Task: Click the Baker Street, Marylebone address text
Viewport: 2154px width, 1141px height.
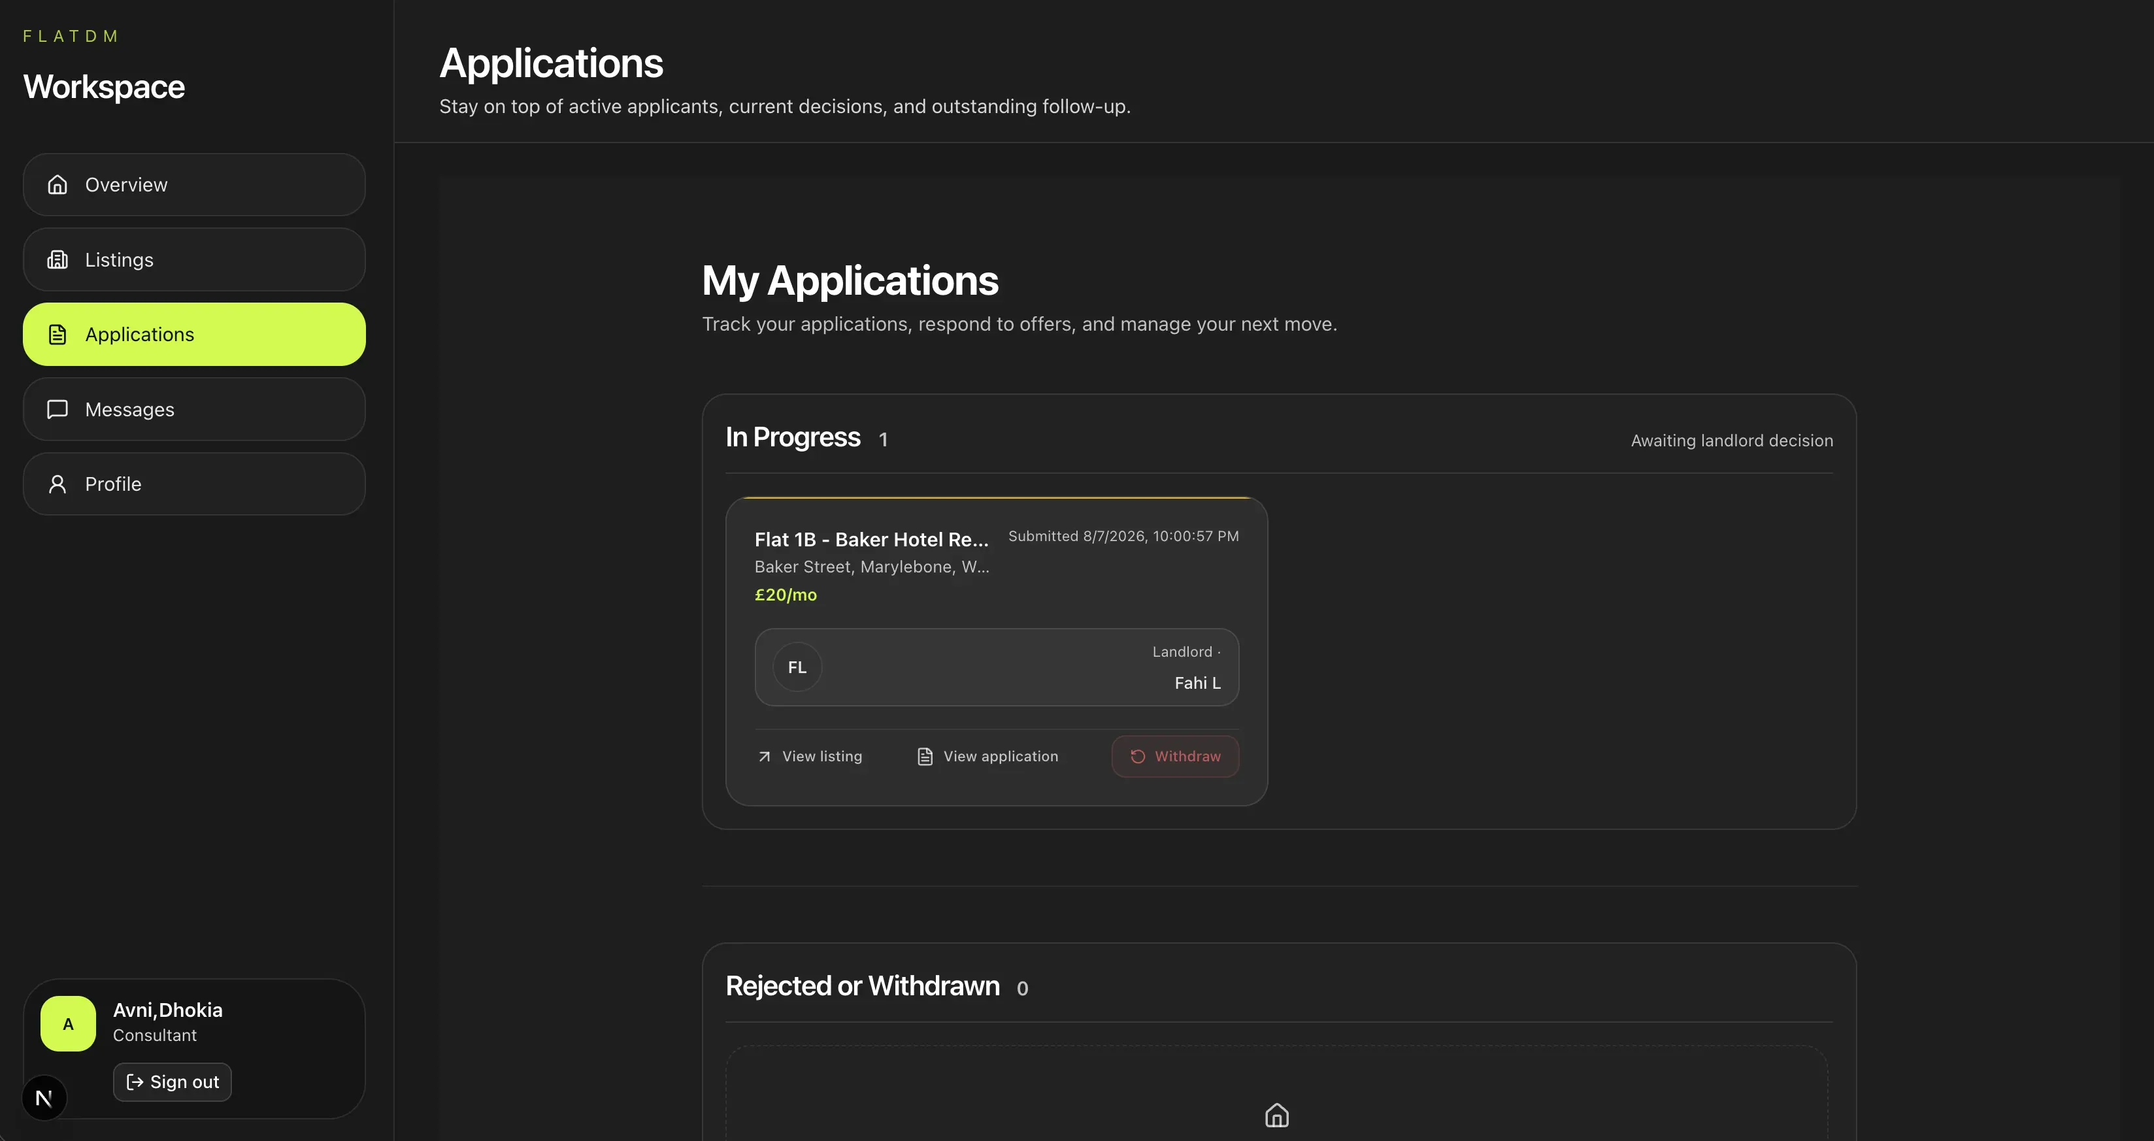Action: [872, 567]
